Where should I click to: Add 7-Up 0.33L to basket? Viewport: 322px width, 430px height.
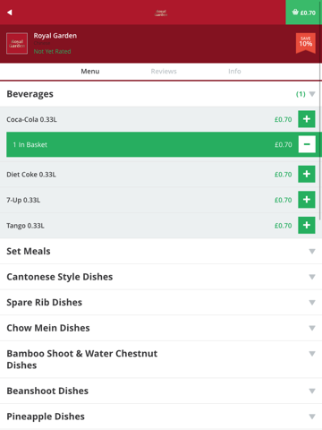pyautogui.click(x=307, y=200)
